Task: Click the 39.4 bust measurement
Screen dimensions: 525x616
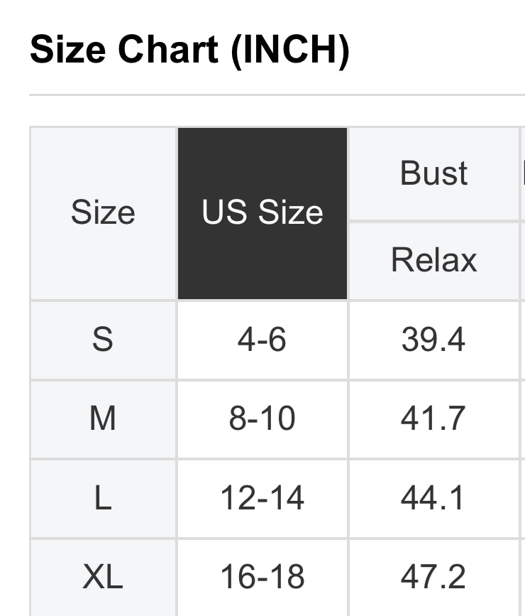Action: [x=433, y=340]
